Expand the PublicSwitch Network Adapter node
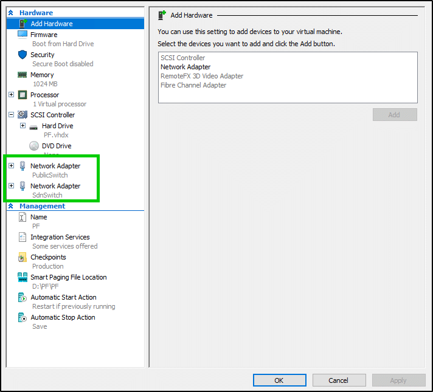The image size is (433, 392). coord(12,166)
